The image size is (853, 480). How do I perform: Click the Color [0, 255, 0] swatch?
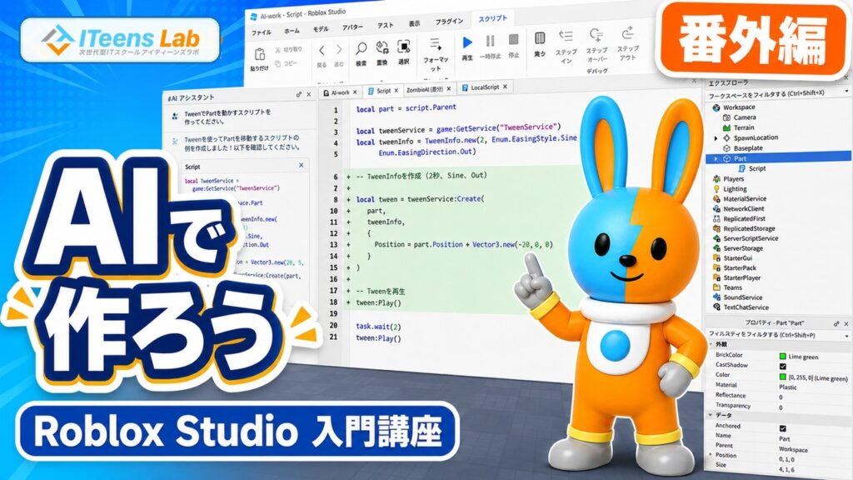click(783, 377)
